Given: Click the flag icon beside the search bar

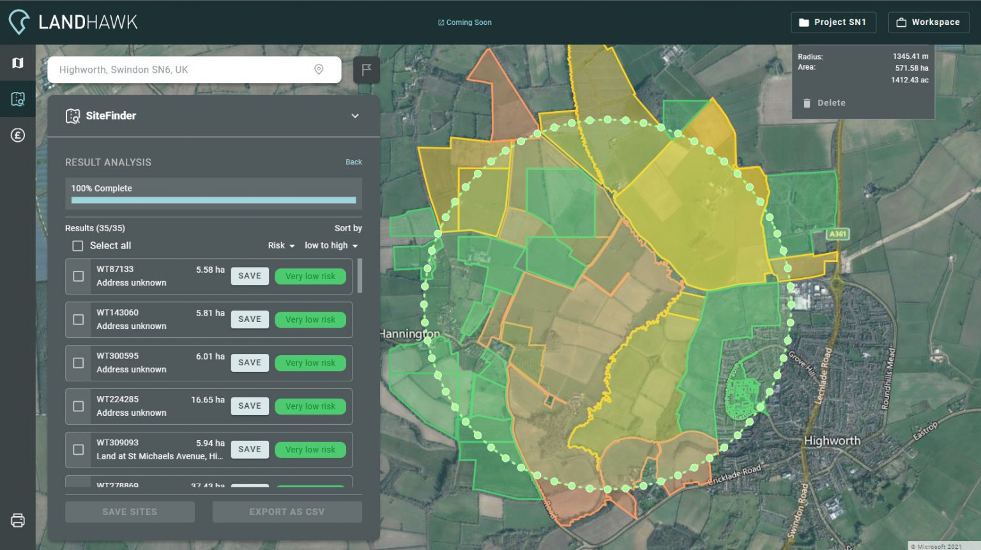Looking at the screenshot, I should tap(367, 70).
